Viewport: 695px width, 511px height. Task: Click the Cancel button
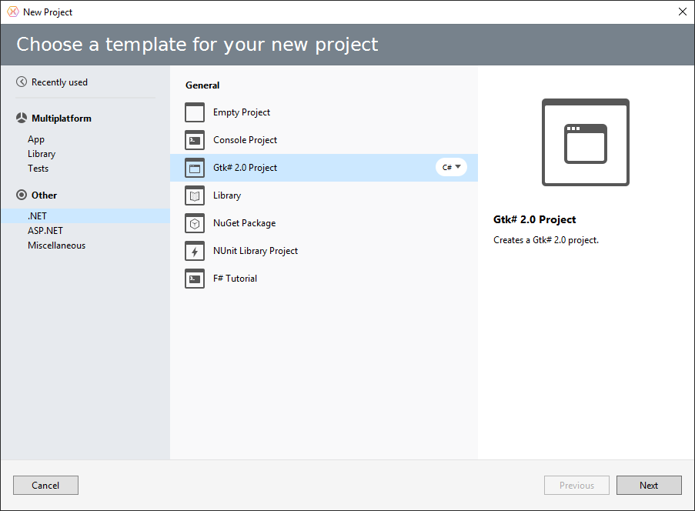click(45, 486)
